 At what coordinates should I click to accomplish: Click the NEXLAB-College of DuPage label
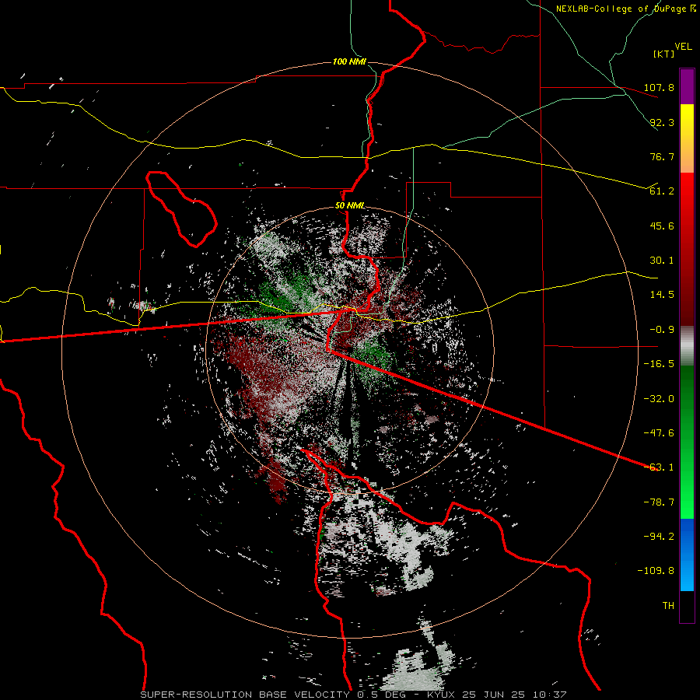click(626, 9)
